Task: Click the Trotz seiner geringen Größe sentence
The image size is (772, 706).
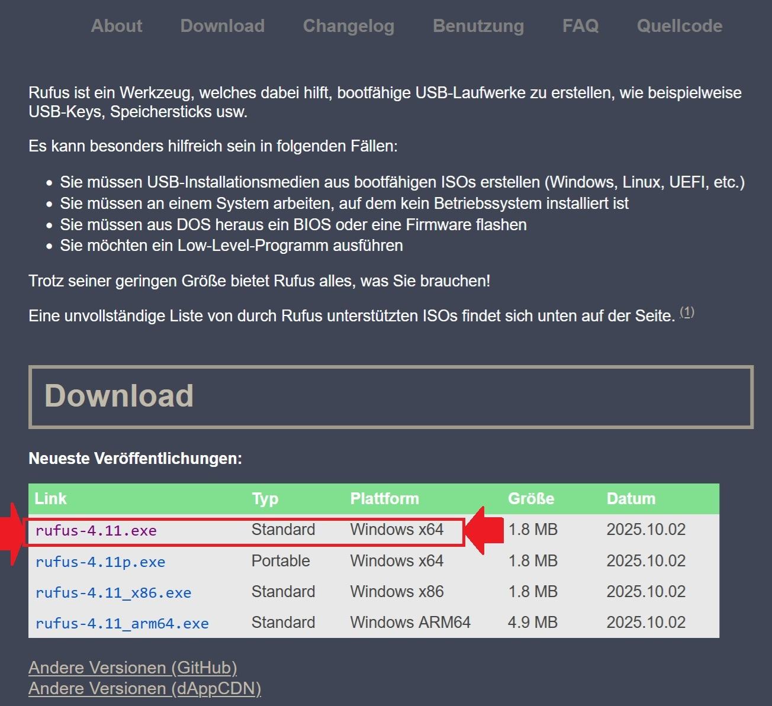Action: tap(259, 281)
